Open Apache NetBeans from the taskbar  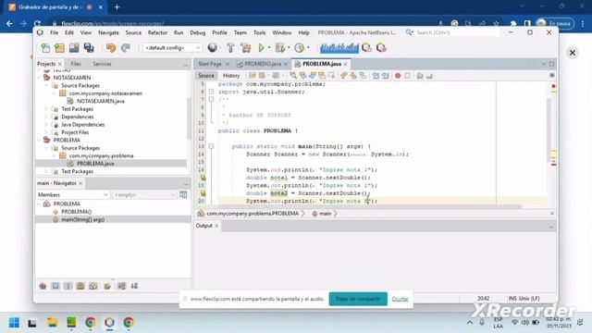[x=109, y=323]
